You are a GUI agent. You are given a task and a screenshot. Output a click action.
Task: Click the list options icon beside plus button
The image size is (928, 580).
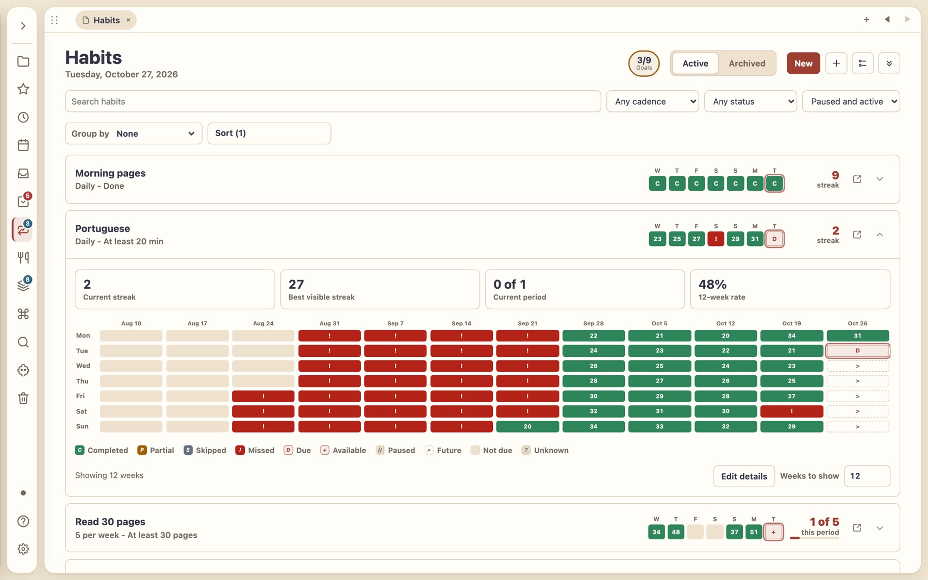click(x=863, y=63)
